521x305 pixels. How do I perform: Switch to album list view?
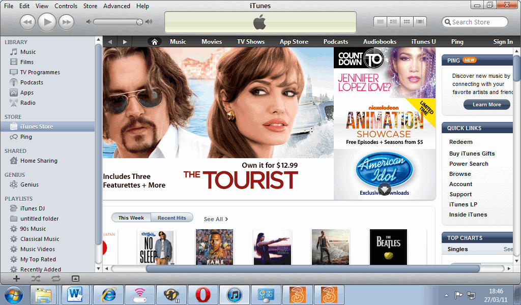point(393,22)
